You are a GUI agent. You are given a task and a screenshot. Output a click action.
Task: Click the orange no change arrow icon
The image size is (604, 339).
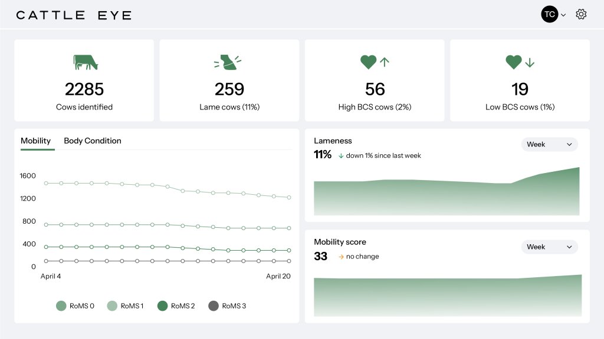point(341,257)
